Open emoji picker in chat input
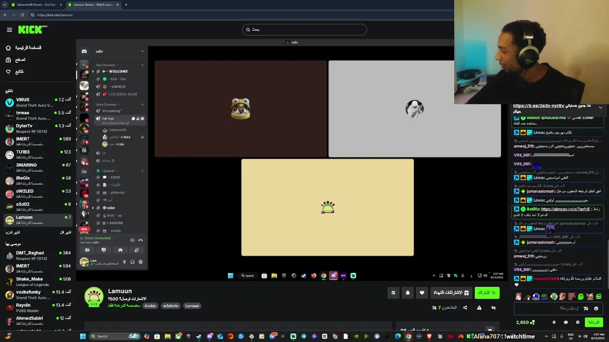Image resolution: width=609 pixels, height=342 pixels. click(596, 308)
